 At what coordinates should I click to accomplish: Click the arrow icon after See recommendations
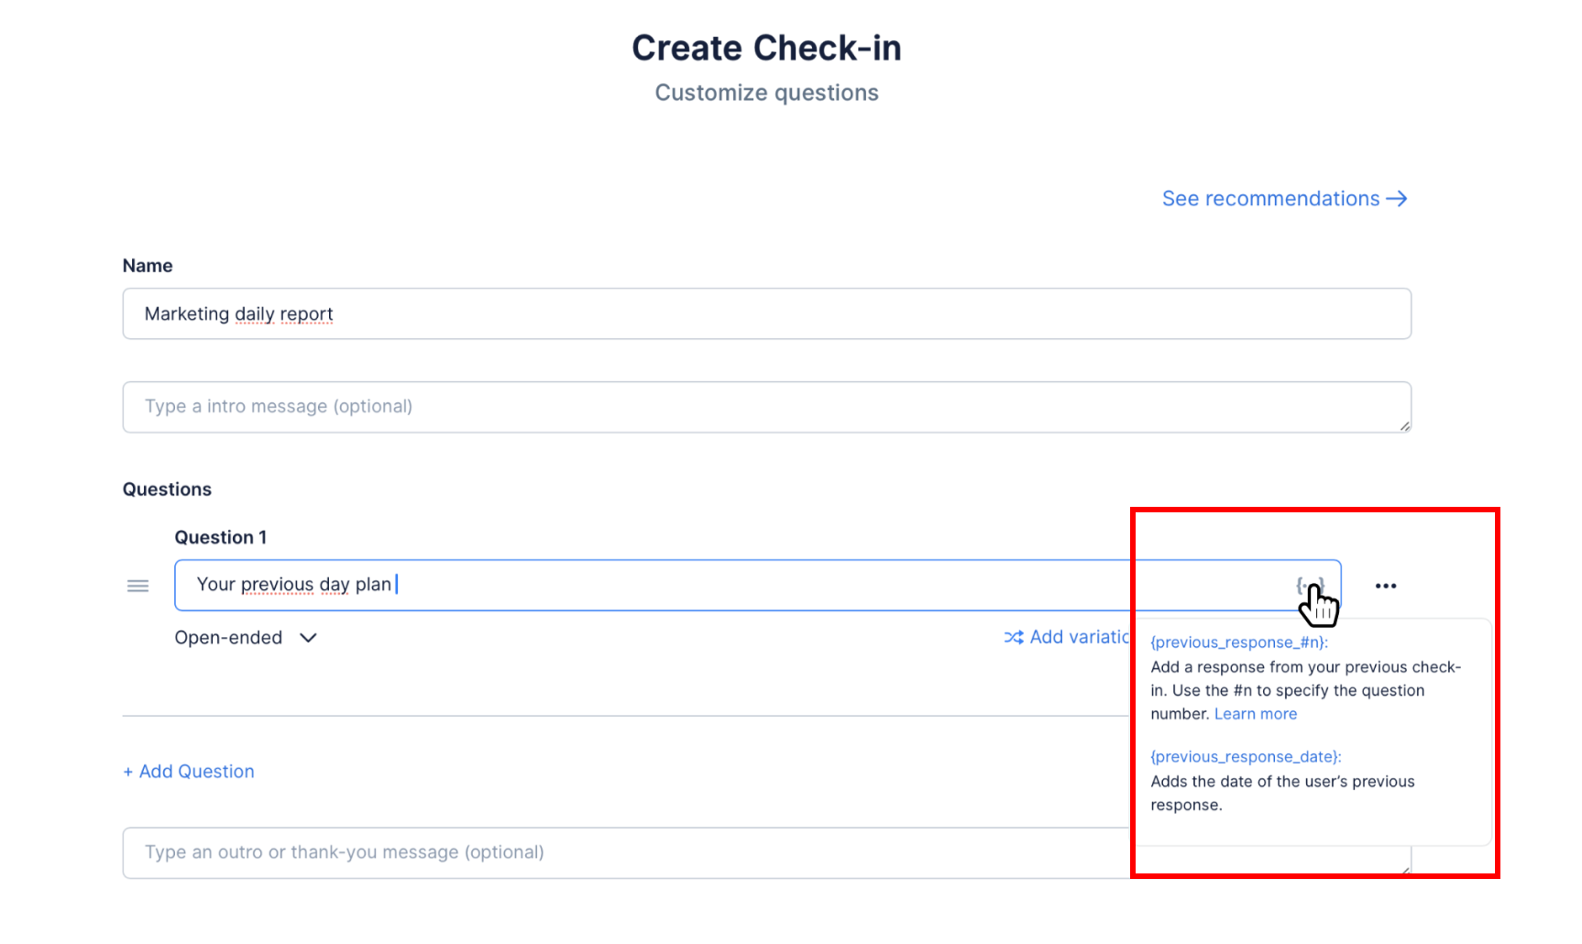1396,199
